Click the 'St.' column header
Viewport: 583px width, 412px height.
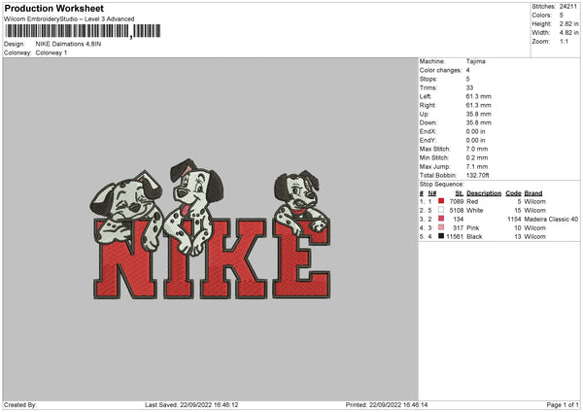click(x=460, y=193)
